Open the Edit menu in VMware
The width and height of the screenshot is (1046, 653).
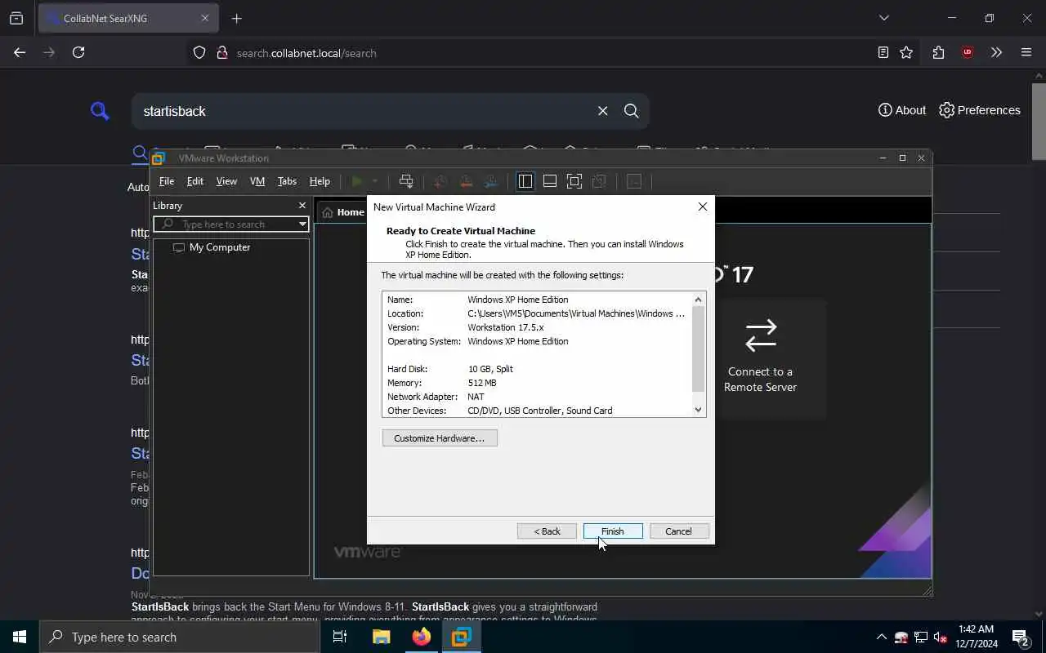pyautogui.click(x=194, y=181)
